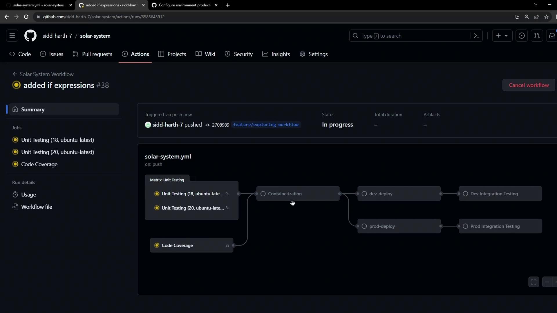Screen dimensions: 557x313
Task: Open the Issues shortcut icon in the header
Action: [521, 36]
